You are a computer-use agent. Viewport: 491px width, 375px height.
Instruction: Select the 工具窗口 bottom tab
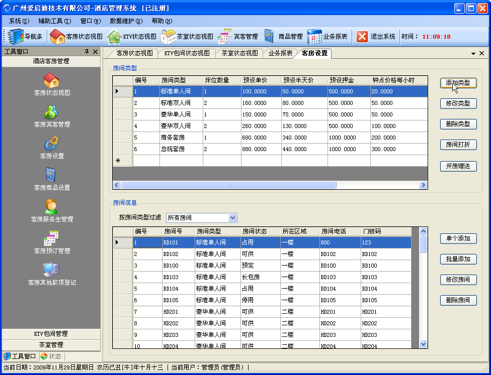[x=20, y=356]
